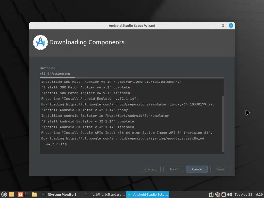Click the show desktop folder icon in taskbar
264x198 pixels.
coord(11,194)
